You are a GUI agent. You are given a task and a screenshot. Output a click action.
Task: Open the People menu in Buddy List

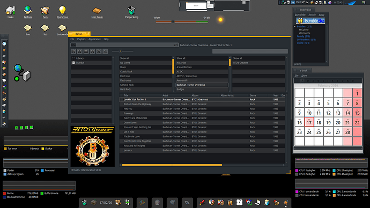312,15
